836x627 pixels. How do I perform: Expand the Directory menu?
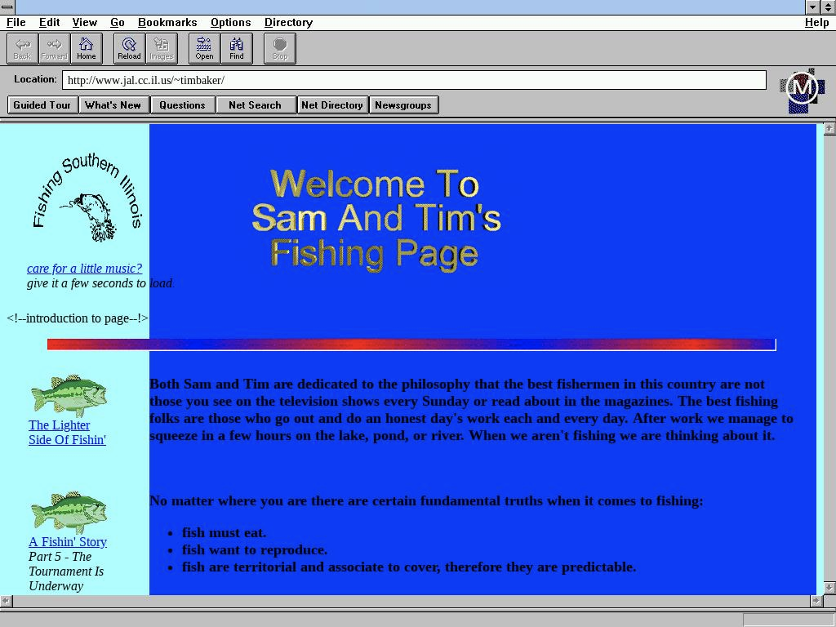pos(288,23)
